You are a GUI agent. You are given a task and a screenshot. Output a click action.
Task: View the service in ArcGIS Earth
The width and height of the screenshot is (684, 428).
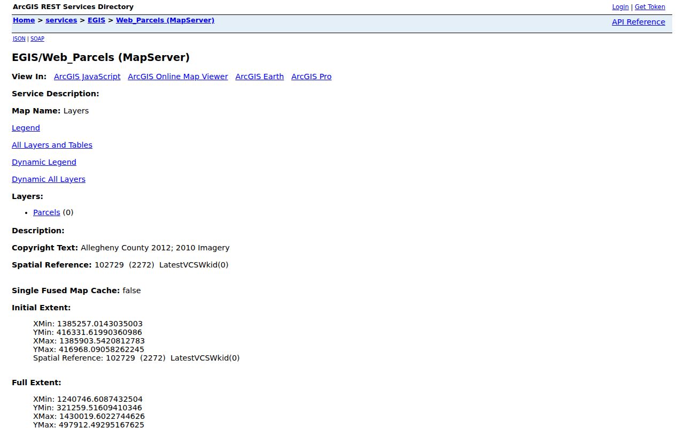point(260,77)
